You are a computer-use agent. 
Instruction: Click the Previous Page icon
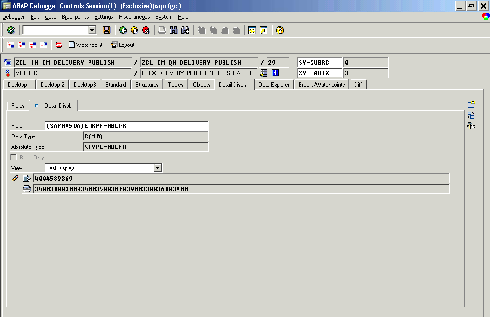point(213,30)
